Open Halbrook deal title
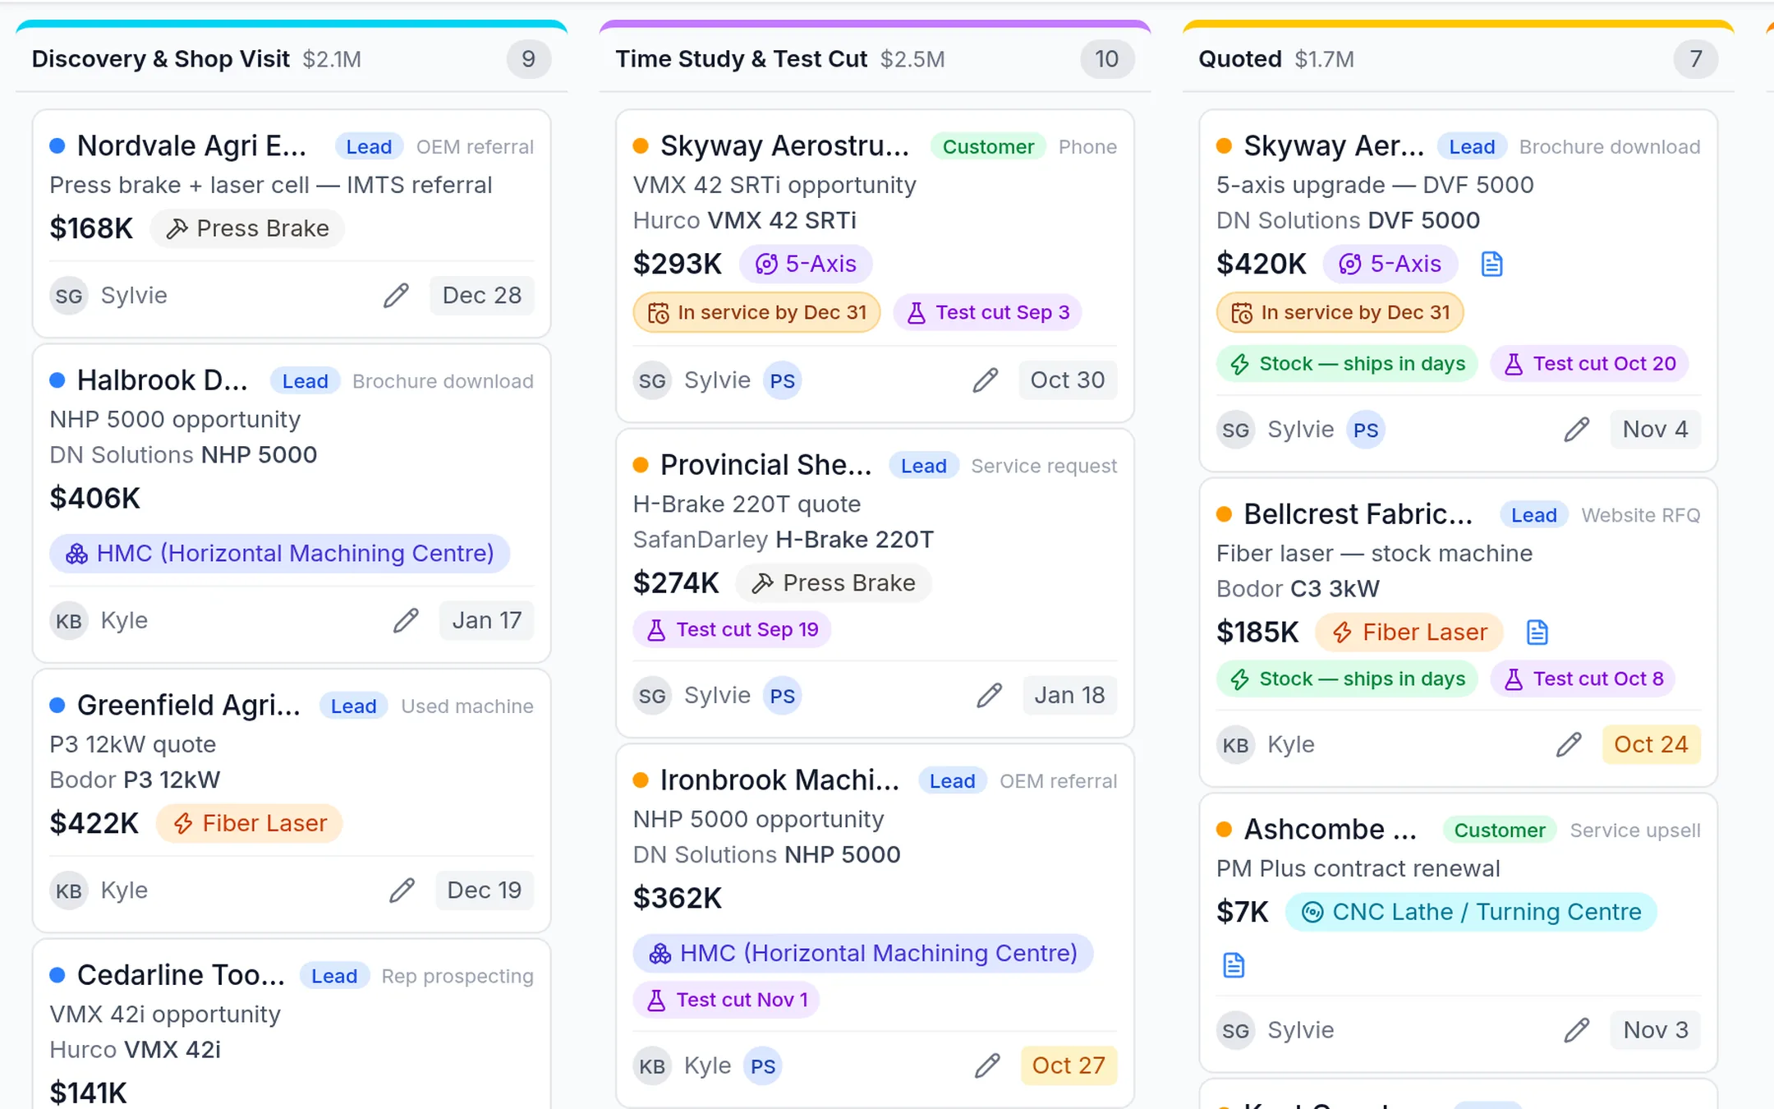1774x1109 pixels. (x=162, y=380)
